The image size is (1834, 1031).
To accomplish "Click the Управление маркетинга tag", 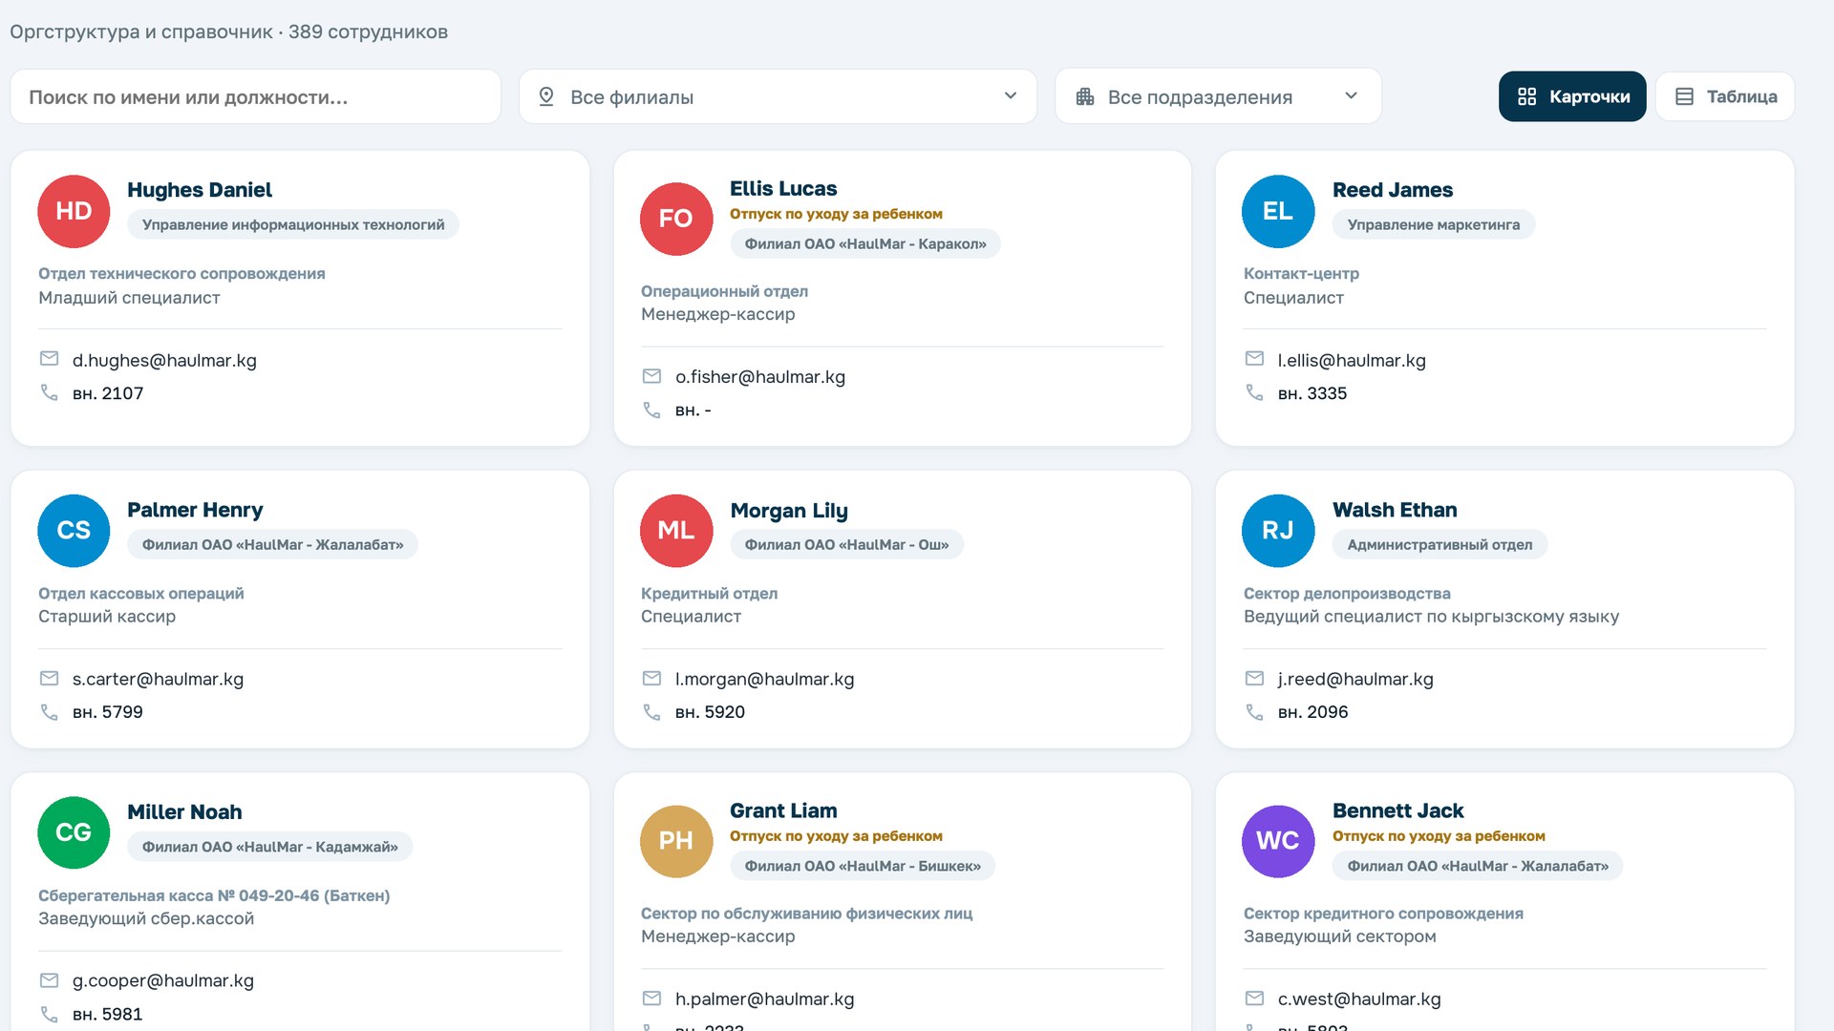I will tap(1434, 224).
